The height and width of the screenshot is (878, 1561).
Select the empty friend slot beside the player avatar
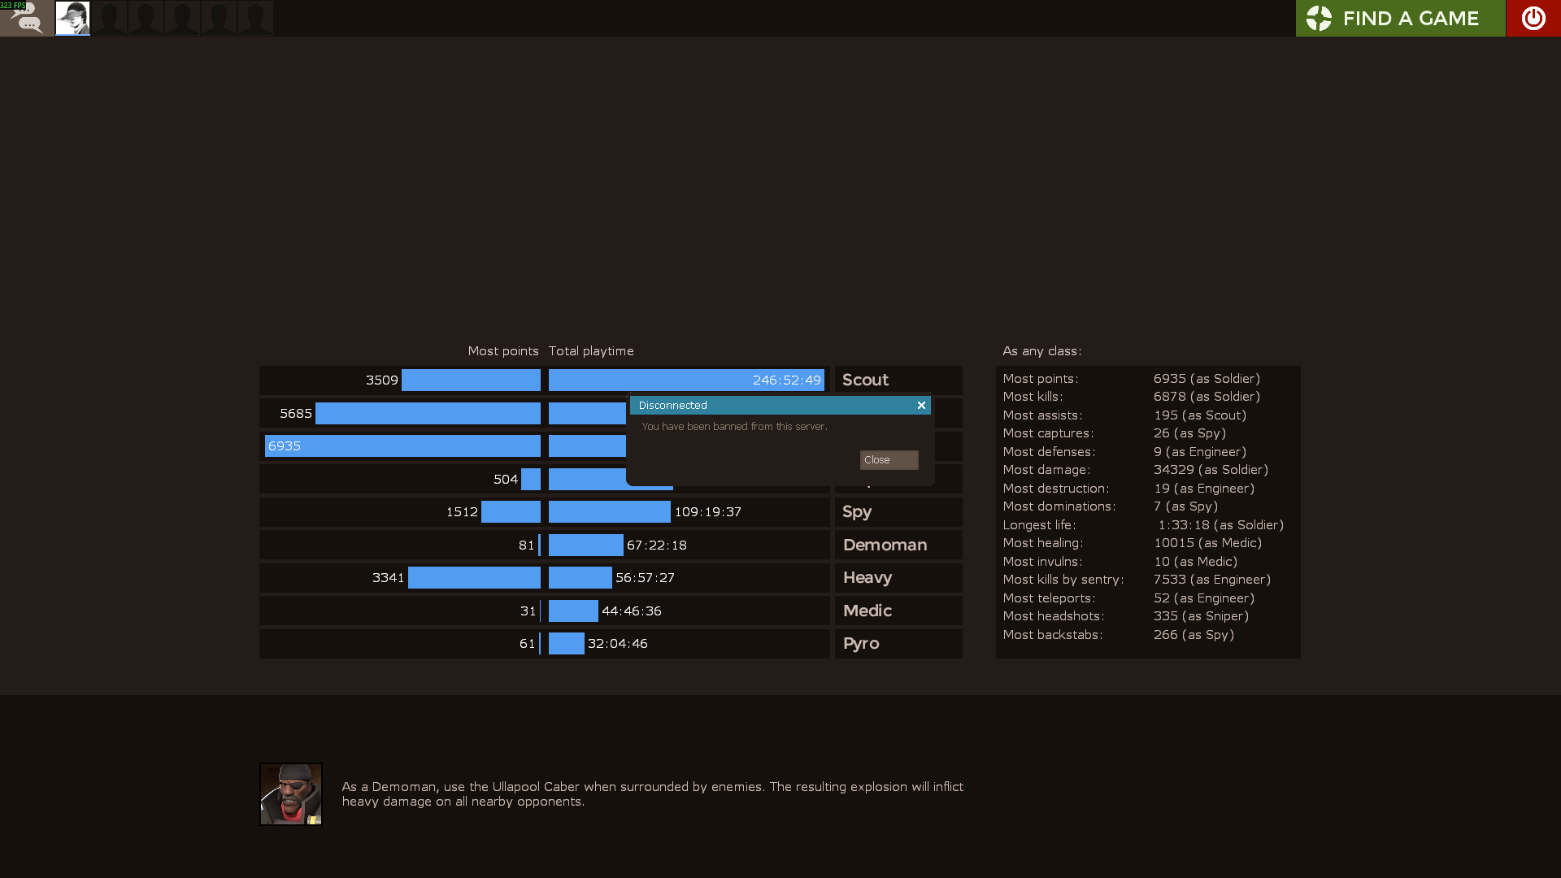point(109,18)
